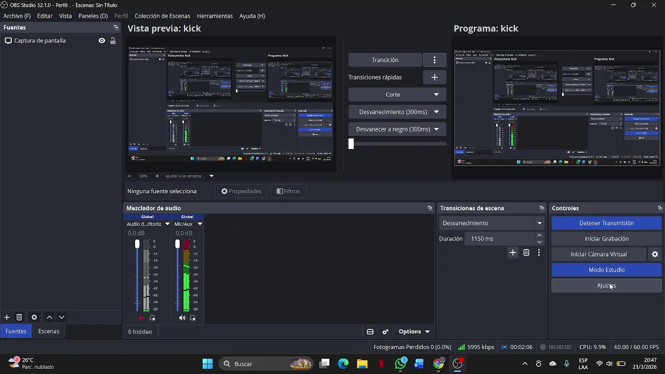This screenshot has width=665, height=374.
Task: Open the Desvanecimiento scene transition combo box
Action: pos(492,223)
